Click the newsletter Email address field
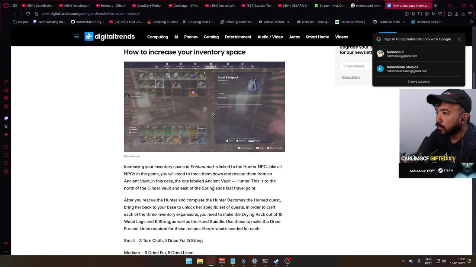 356,66
